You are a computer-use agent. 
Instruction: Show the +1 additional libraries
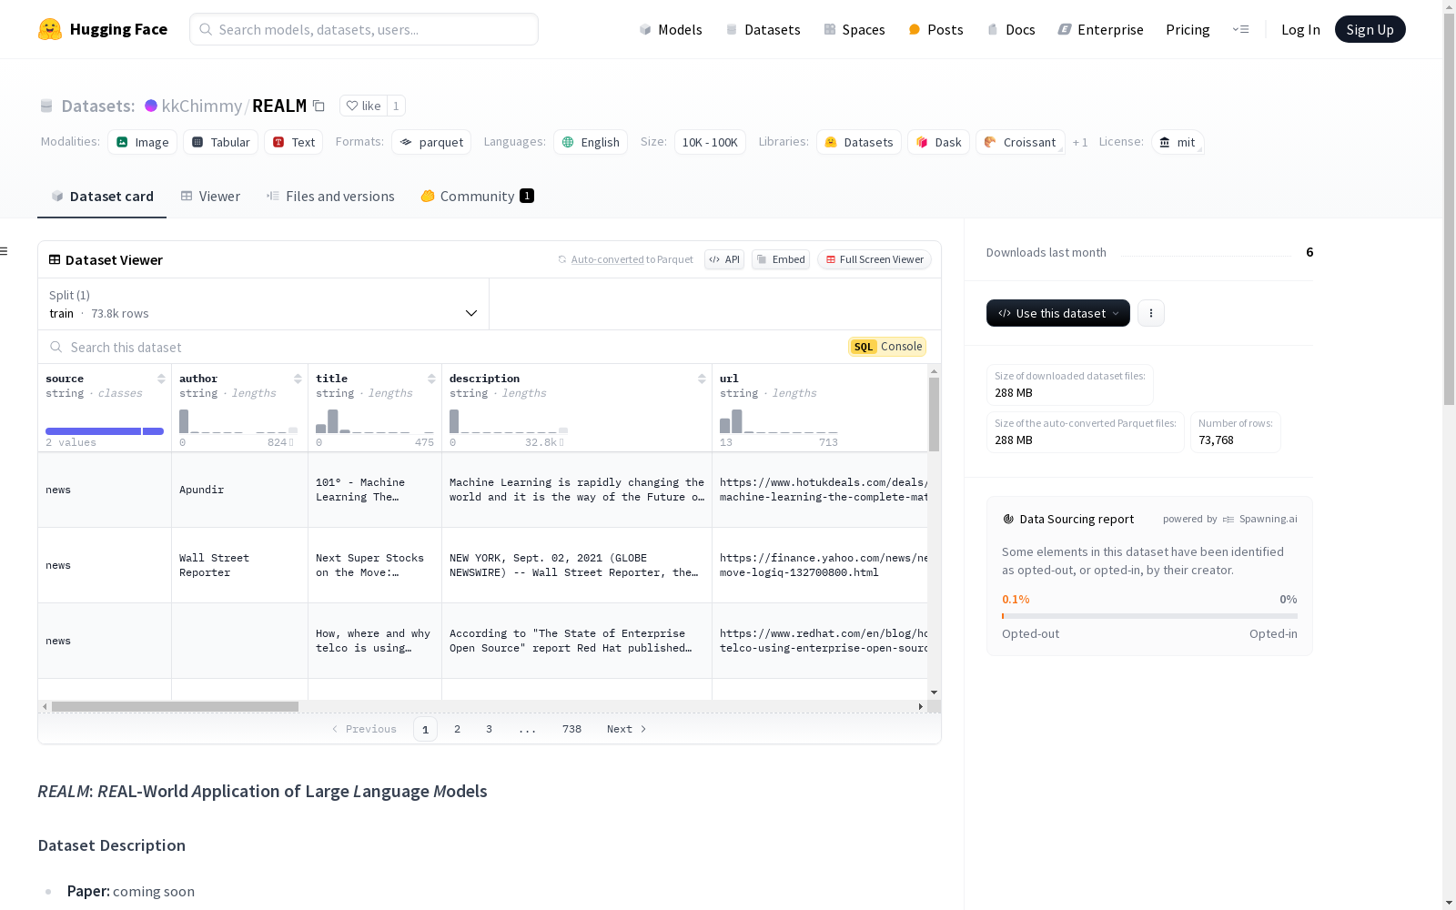pos(1080,142)
